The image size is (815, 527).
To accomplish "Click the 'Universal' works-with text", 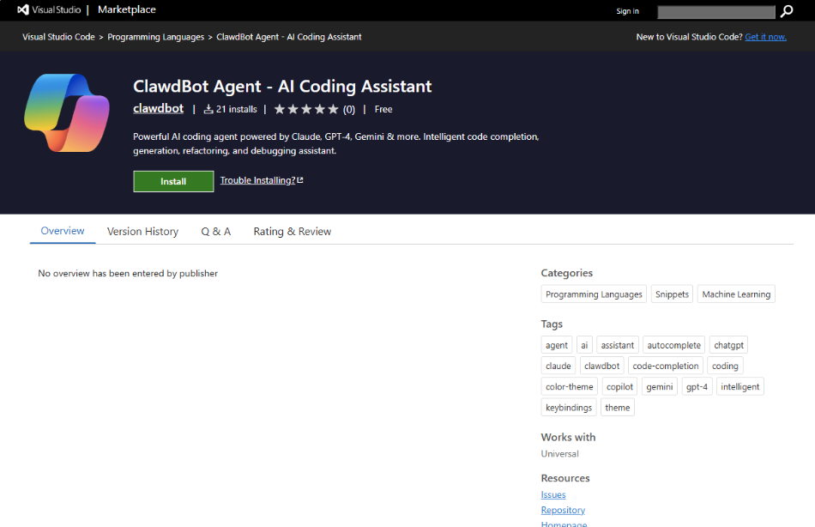I will point(560,454).
